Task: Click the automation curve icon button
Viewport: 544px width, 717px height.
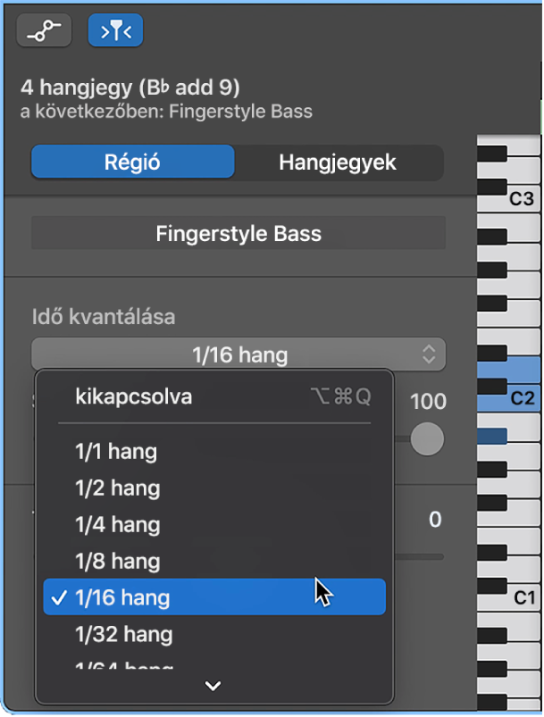Action: click(x=43, y=30)
